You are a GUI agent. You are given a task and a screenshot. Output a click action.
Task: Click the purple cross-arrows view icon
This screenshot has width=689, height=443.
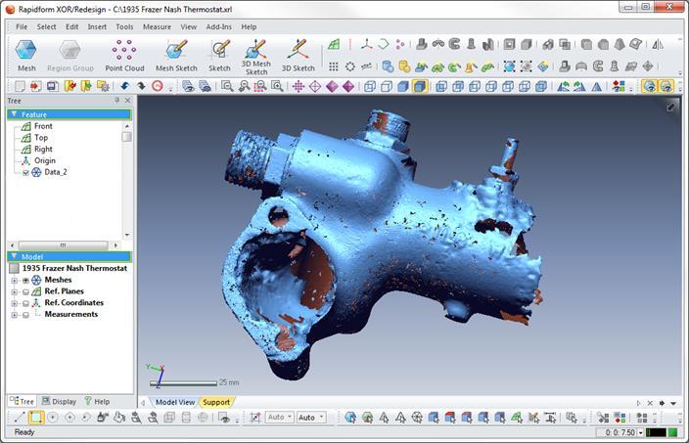tap(299, 86)
